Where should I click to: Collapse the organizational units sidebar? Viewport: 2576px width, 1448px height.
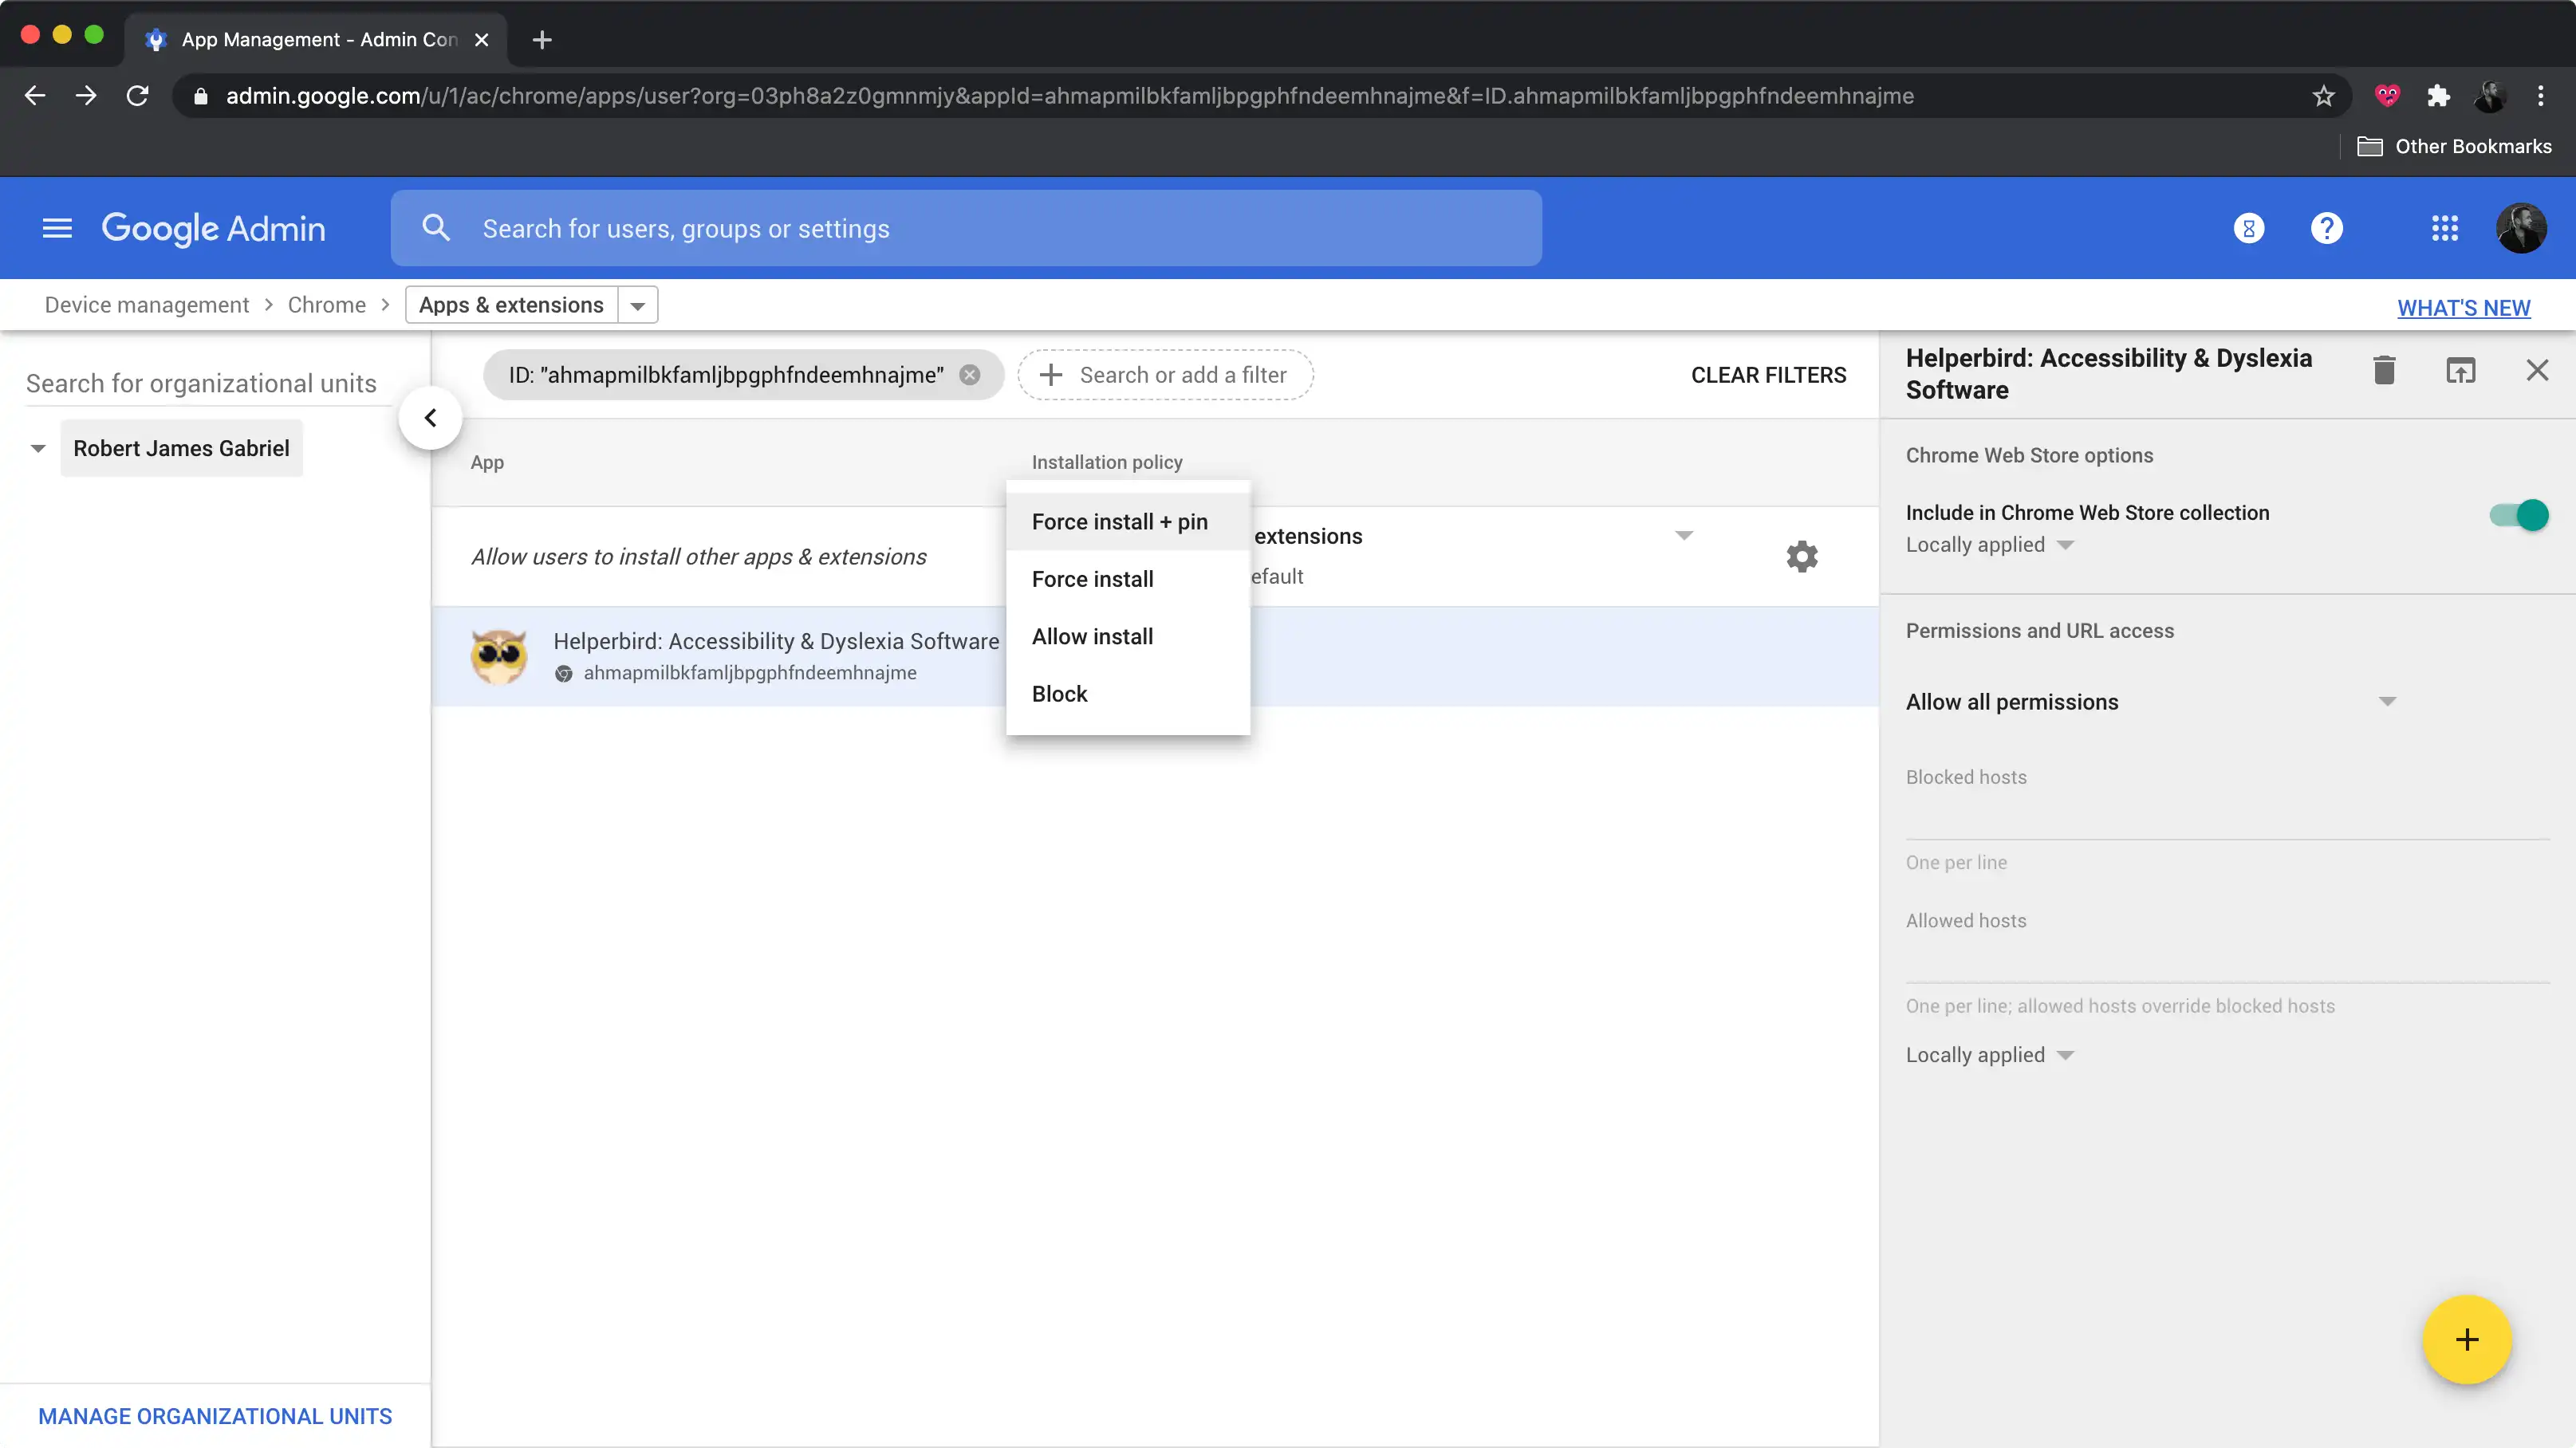(x=430, y=418)
